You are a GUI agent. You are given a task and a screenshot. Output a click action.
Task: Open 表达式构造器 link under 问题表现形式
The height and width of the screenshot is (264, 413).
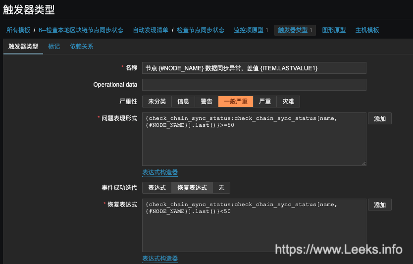point(160,172)
